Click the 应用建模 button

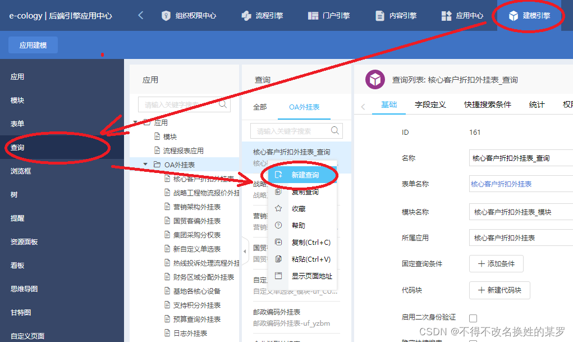[x=33, y=45]
